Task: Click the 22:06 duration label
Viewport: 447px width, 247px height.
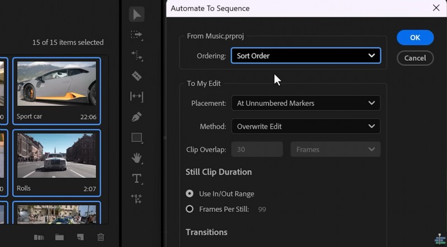Action: 88,117
